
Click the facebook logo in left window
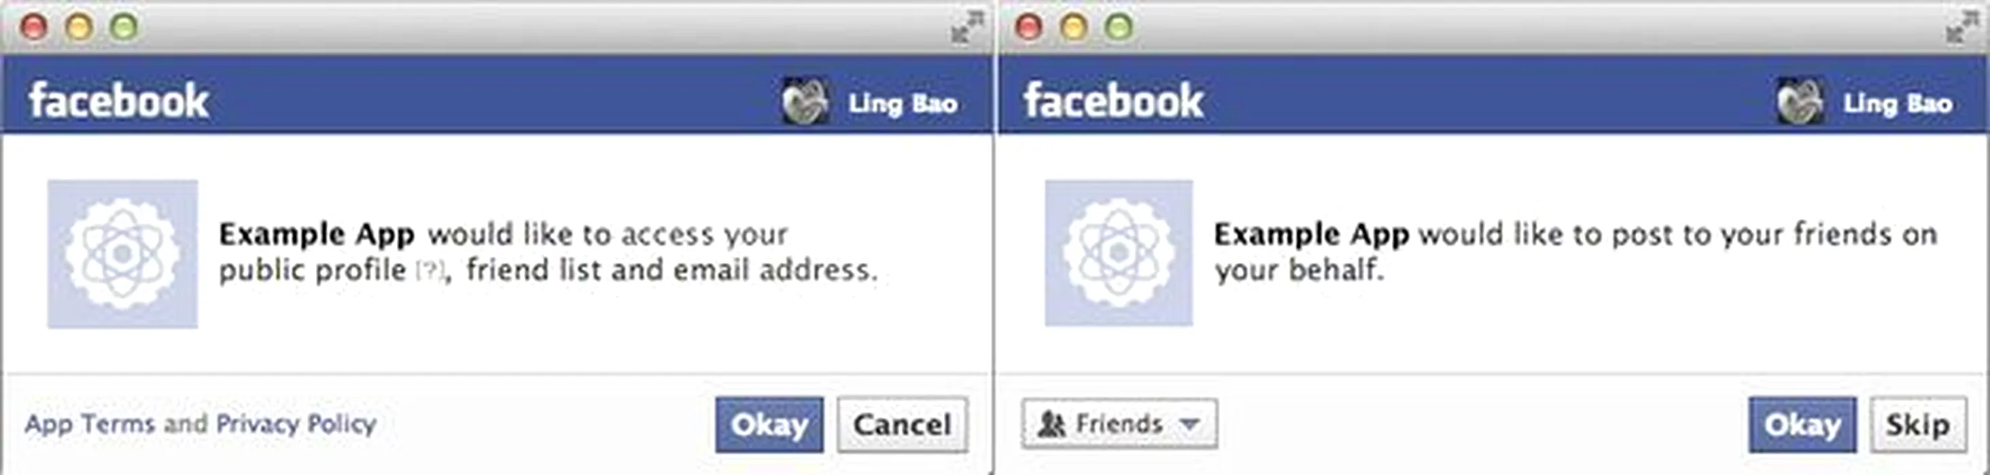click(x=119, y=101)
